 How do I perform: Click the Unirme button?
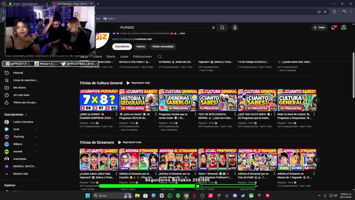[141, 47]
